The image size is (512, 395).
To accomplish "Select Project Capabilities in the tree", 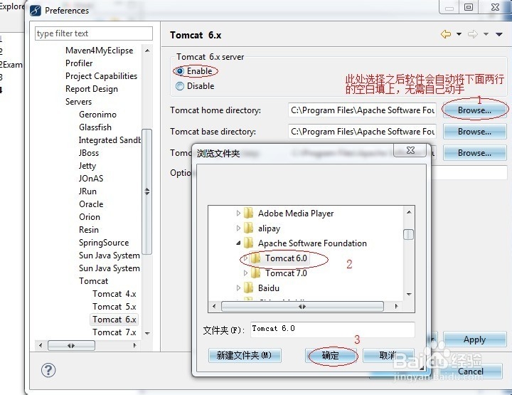I will (x=101, y=76).
